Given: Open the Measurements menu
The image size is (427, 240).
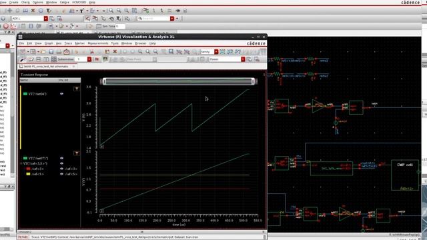Looking at the screenshot, I should coord(98,43).
